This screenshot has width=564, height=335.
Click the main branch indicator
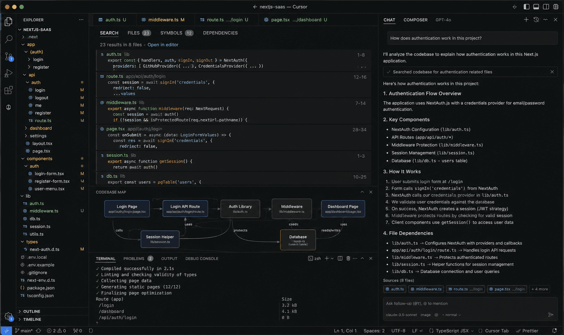[x=24, y=331]
